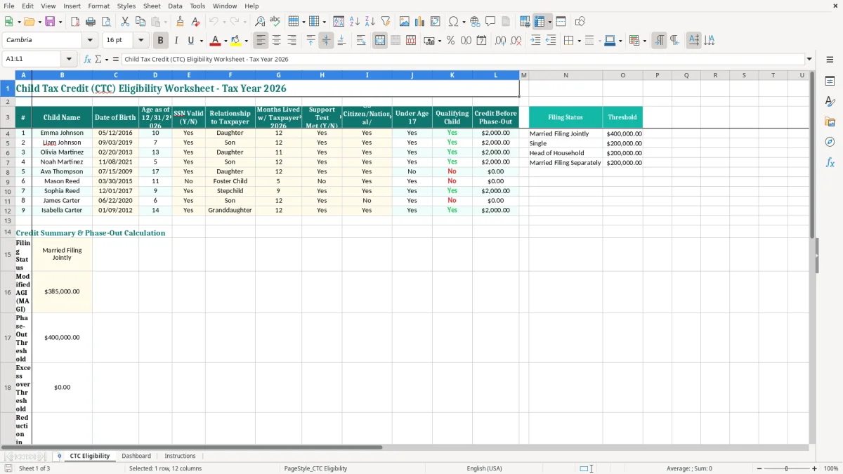Click the Increase Indent icon

pyautogui.click(x=535, y=41)
